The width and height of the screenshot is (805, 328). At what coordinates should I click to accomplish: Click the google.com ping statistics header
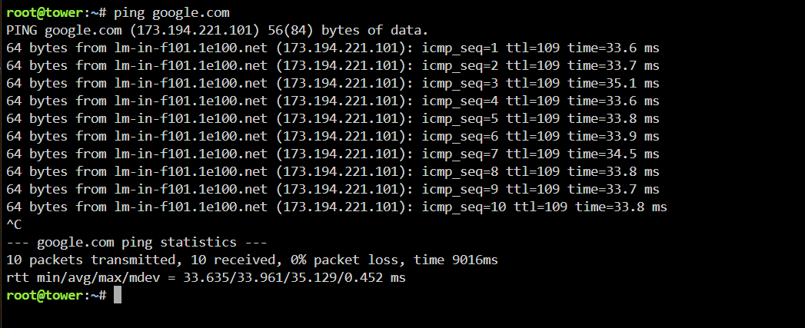pyautogui.click(x=137, y=242)
